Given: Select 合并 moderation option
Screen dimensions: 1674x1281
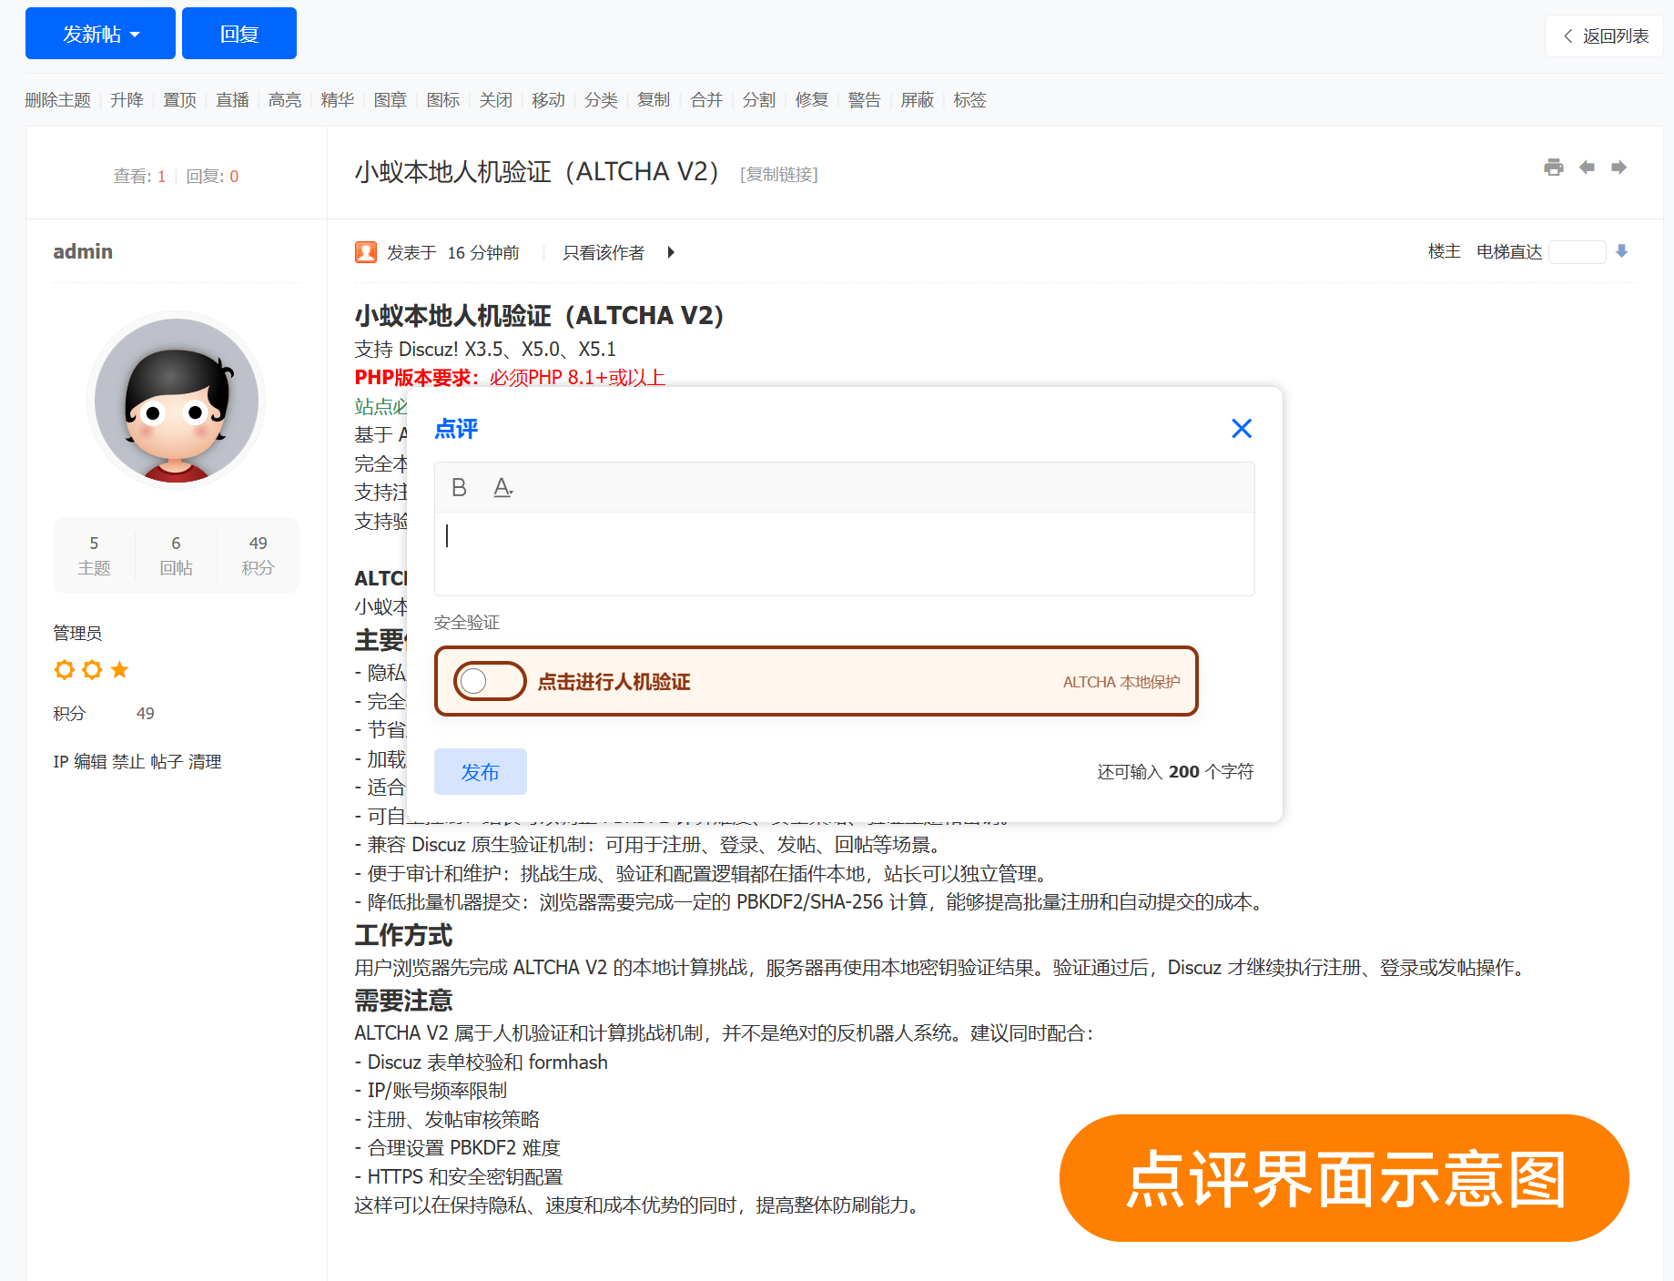Looking at the screenshot, I should coord(706,100).
